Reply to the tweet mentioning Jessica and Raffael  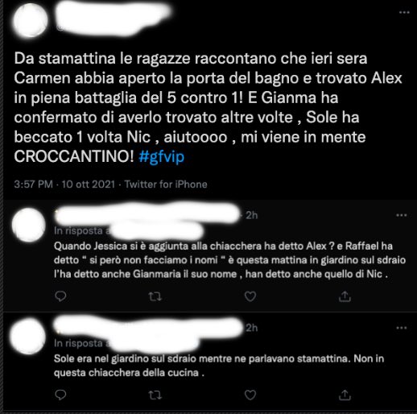point(60,296)
